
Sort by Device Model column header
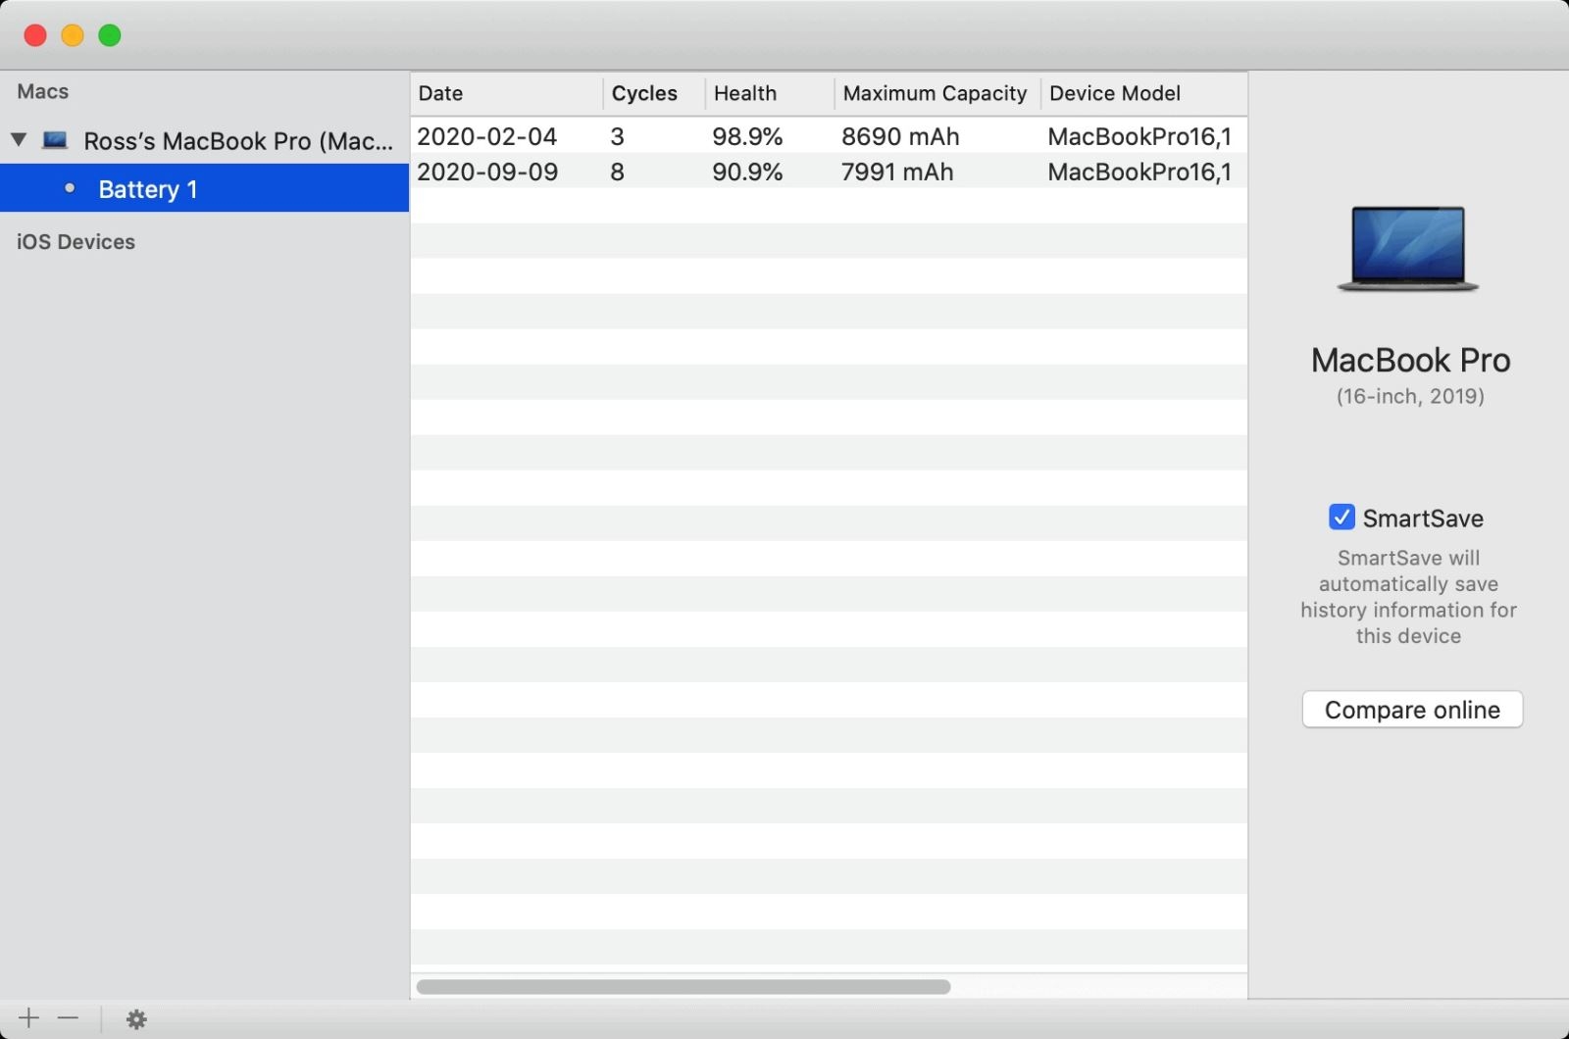pos(1144,93)
